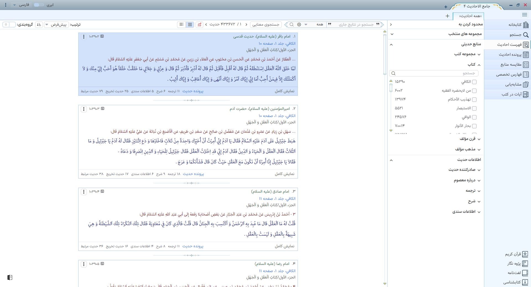Open پرونده حدیث link of first hadith

(193, 91)
